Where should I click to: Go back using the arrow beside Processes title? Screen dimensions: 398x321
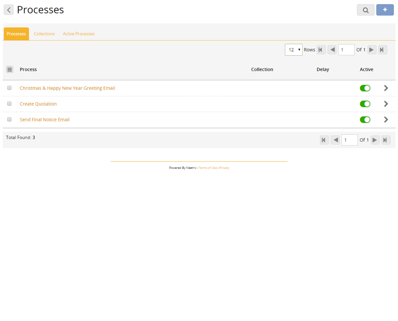(x=9, y=10)
